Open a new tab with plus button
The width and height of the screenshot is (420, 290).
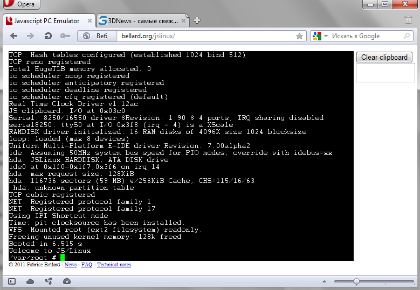pyautogui.click(x=197, y=20)
